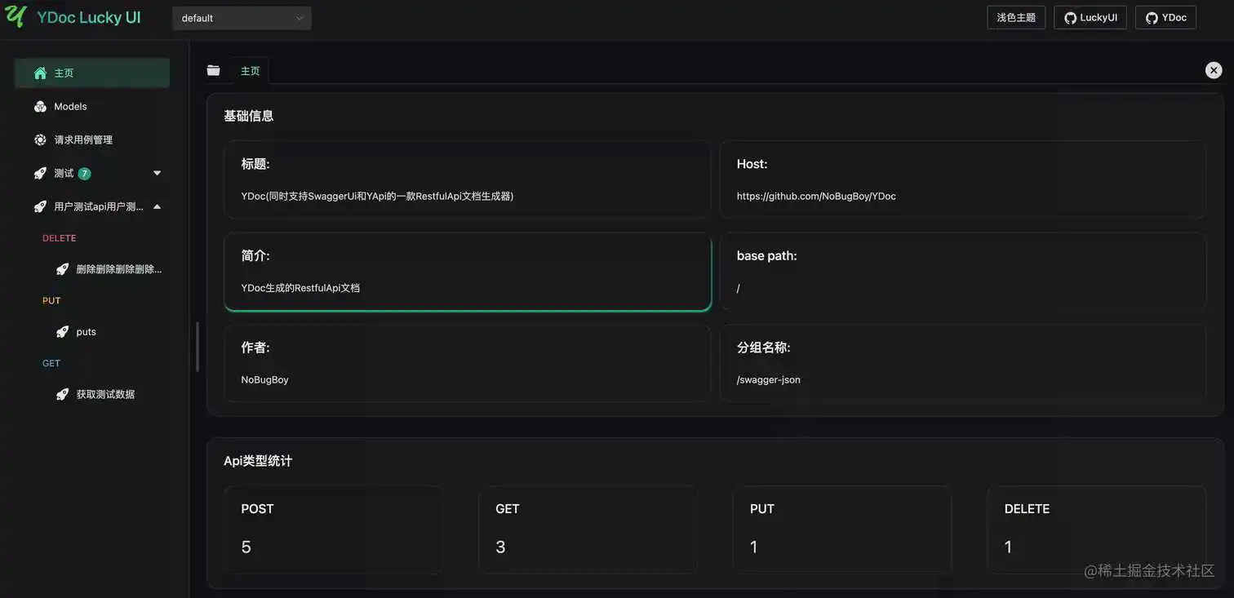The width and height of the screenshot is (1234, 598).
Task: Open the 测试 sidebar group
Action: (x=92, y=173)
